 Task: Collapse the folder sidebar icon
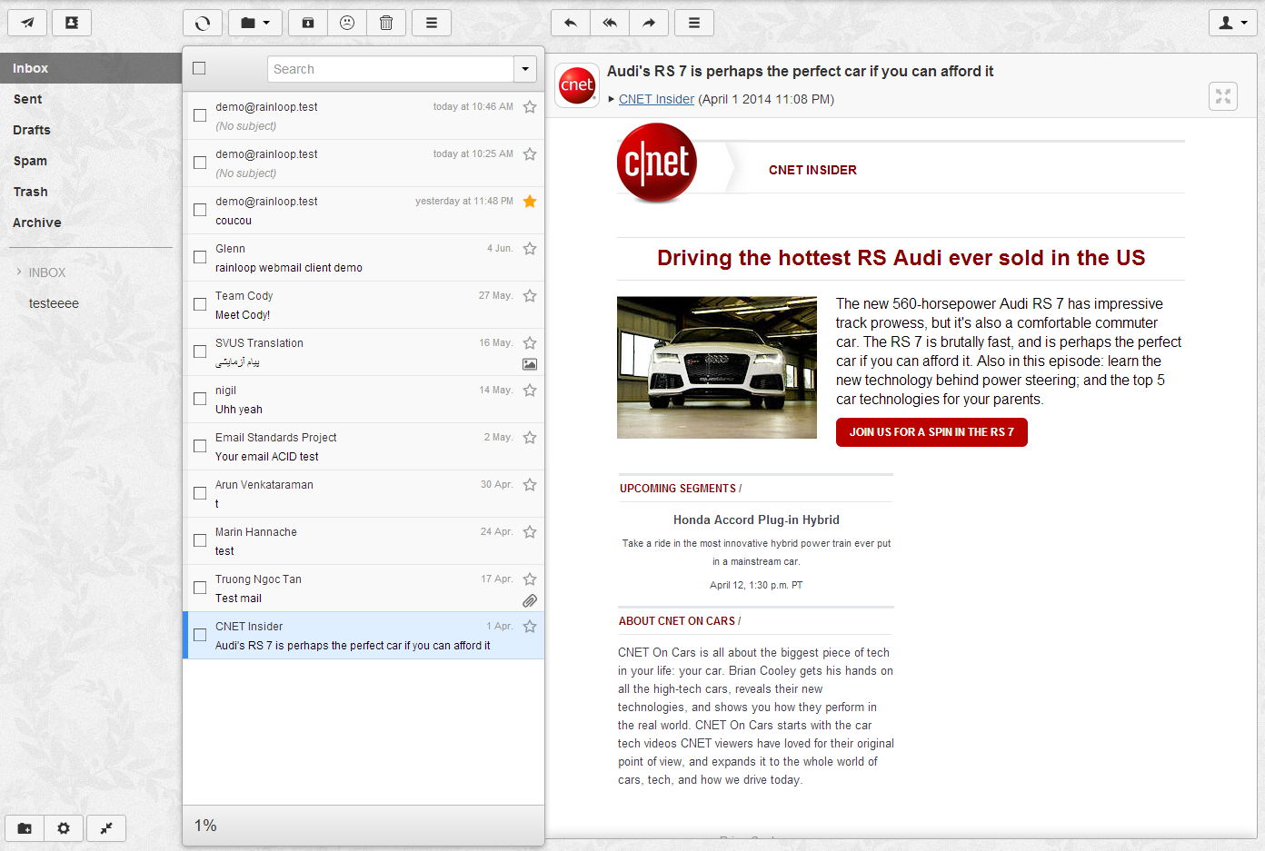coord(106,828)
